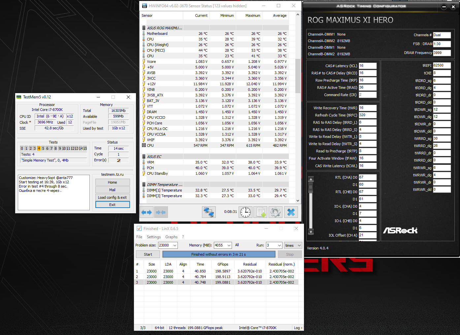The image size is (460, 335).
Task: Click the Current column header in HWiNFO
Action: tap(196, 15)
